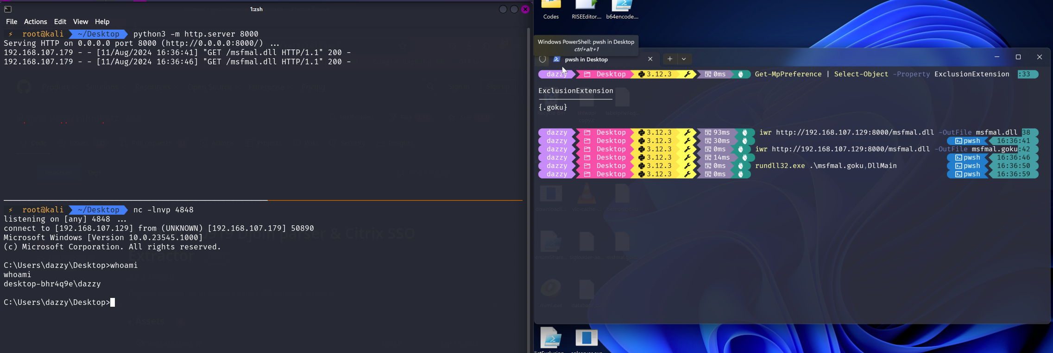Click the desktop-bhr4q9e\dazzy output
Image resolution: width=1053 pixels, height=353 pixels.
pyautogui.click(x=52, y=284)
